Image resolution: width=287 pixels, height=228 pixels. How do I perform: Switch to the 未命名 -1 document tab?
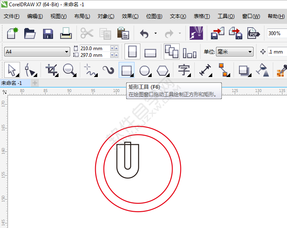pos(15,83)
